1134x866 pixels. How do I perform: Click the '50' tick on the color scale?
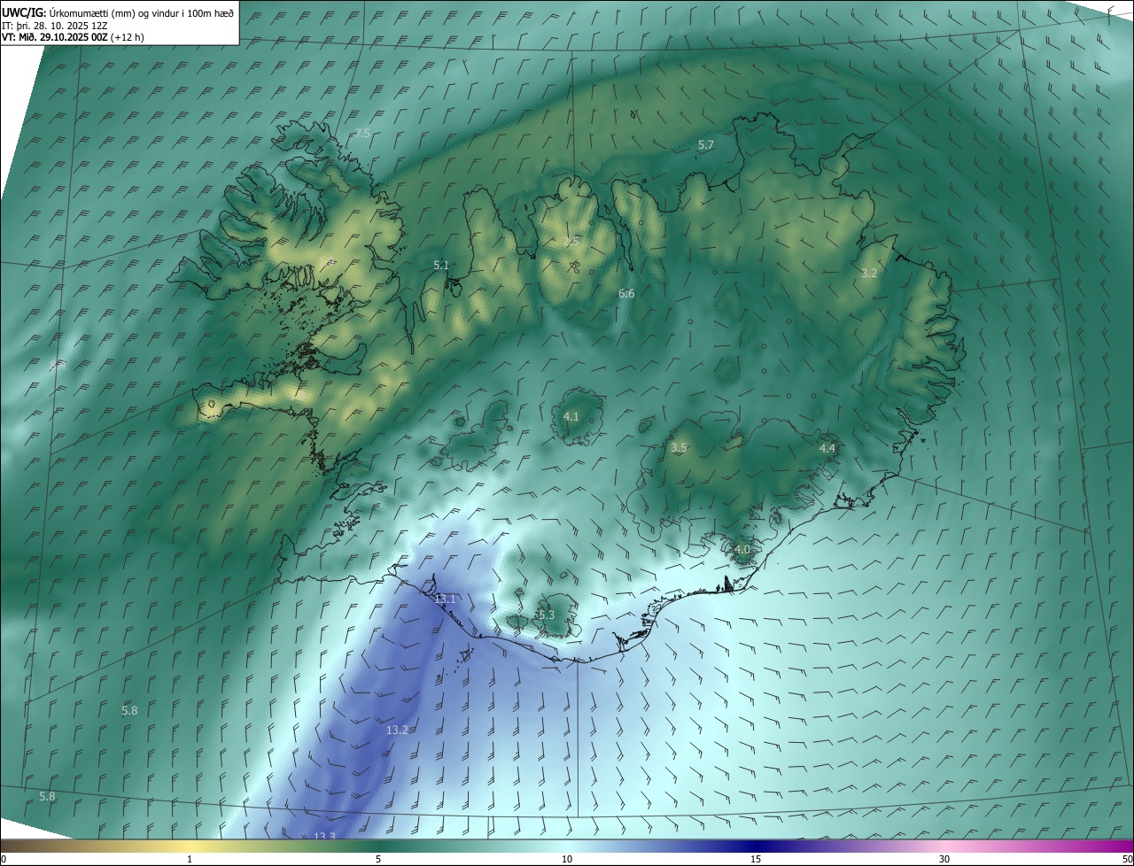pyautogui.click(x=1127, y=859)
